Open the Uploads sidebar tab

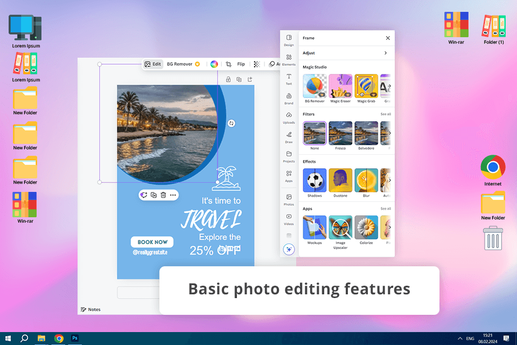289,118
